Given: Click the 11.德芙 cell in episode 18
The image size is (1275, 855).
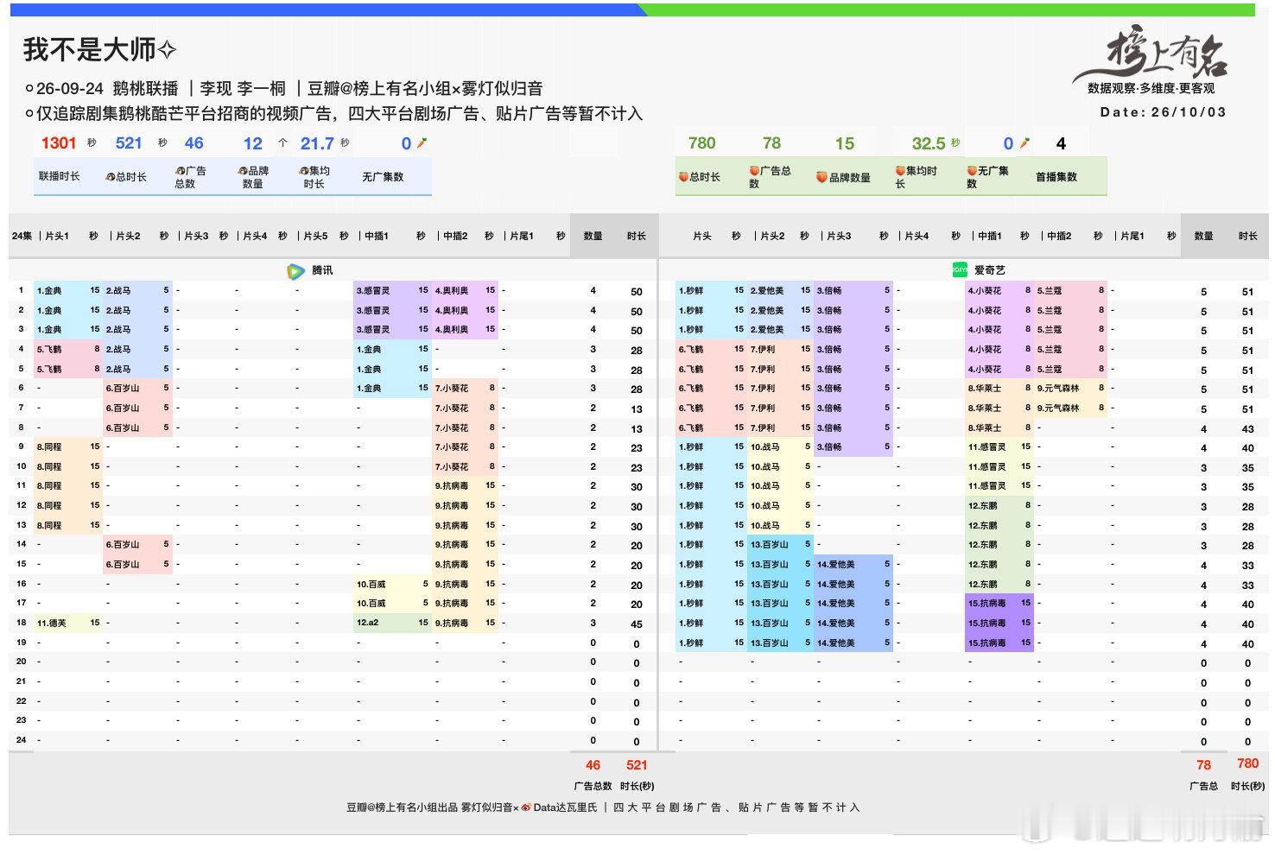Looking at the screenshot, I should (x=68, y=623).
